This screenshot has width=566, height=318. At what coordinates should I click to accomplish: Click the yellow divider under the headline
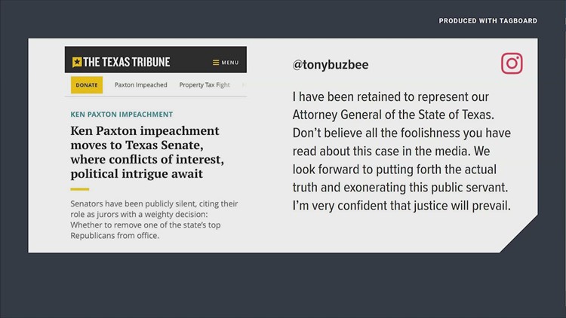[80, 189]
